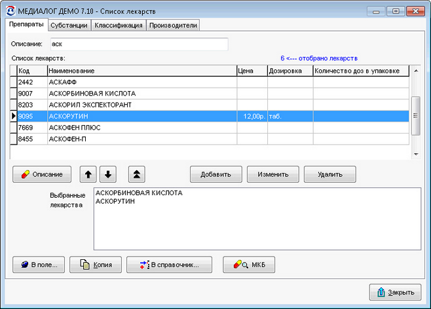
Task: Go to the Производители tab
Action: 172,25
